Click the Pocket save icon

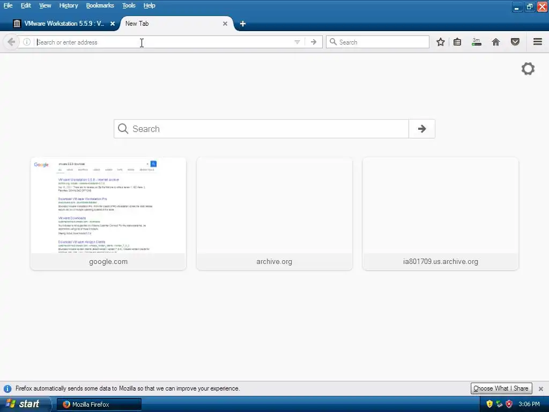coord(515,42)
